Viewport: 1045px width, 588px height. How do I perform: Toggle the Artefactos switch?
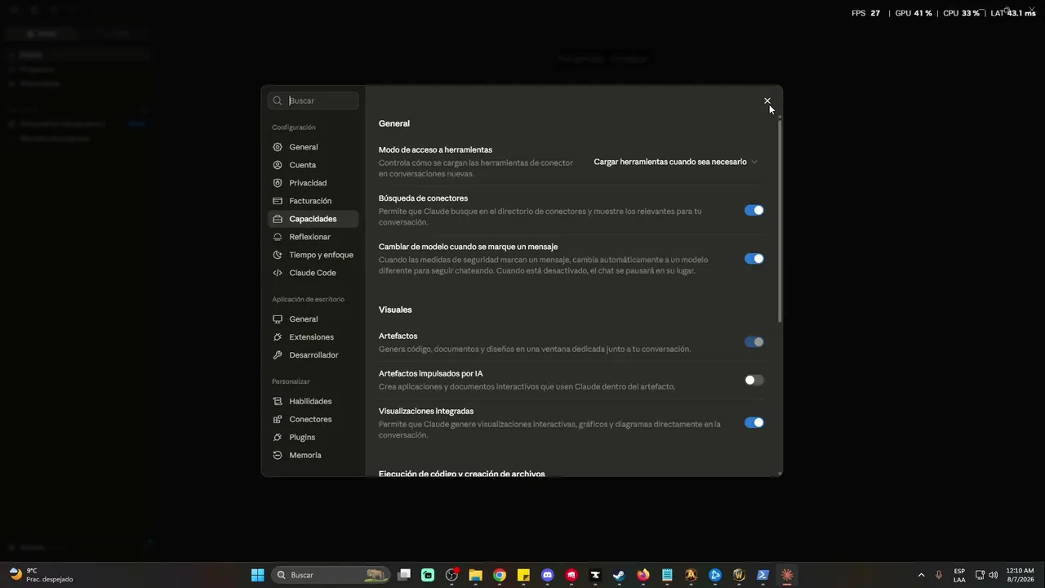click(754, 342)
